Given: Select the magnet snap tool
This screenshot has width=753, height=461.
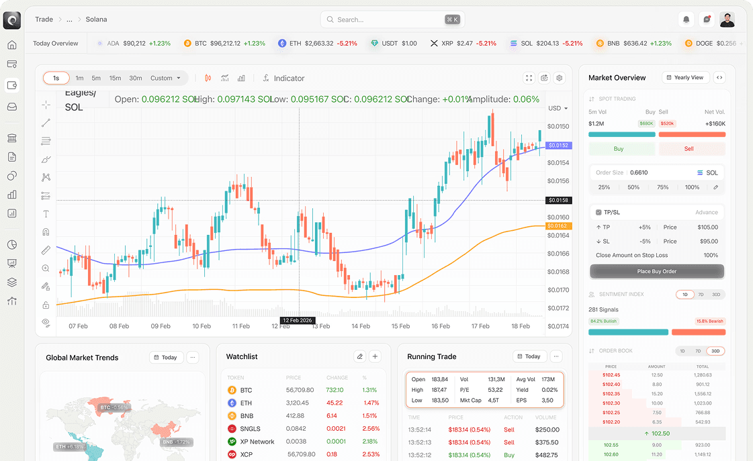Looking at the screenshot, I should [x=46, y=232].
